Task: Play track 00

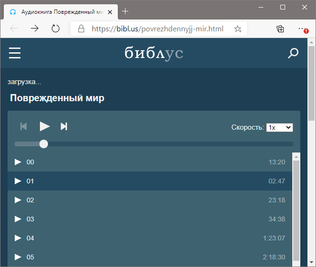Action: pyautogui.click(x=18, y=162)
